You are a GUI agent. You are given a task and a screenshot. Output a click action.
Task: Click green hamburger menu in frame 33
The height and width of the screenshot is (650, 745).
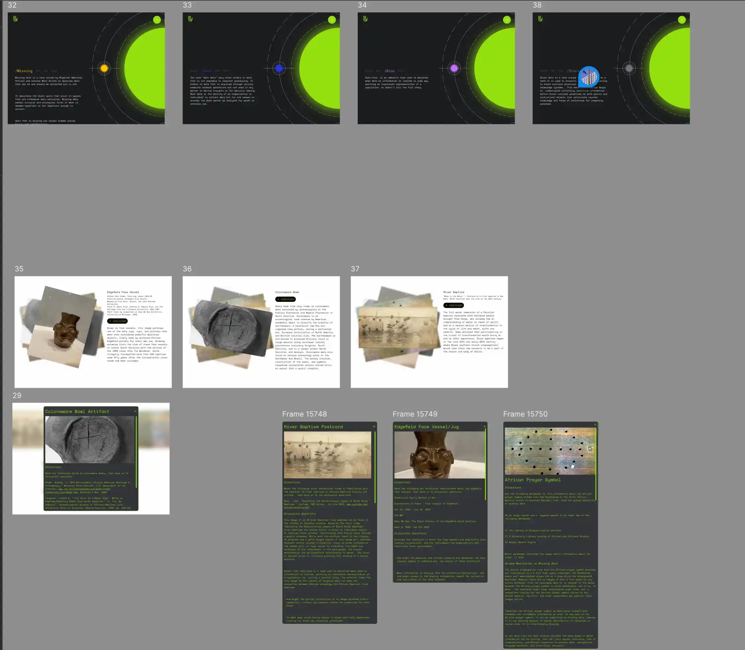point(332,20)
